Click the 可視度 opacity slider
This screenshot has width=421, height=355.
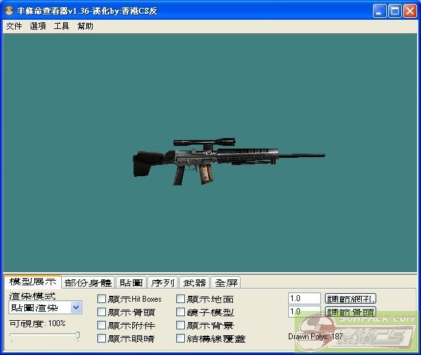45,336
